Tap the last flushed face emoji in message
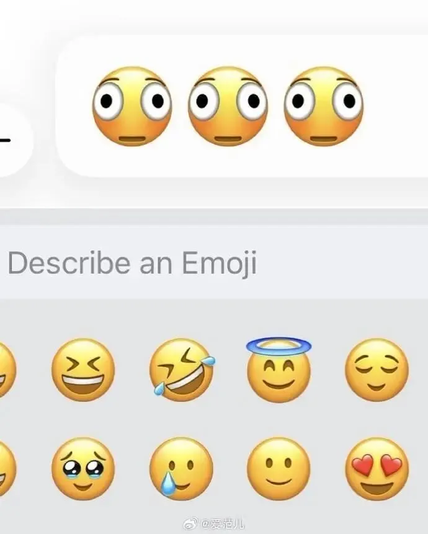Screen dimensions: 428x534 point(323,106)
